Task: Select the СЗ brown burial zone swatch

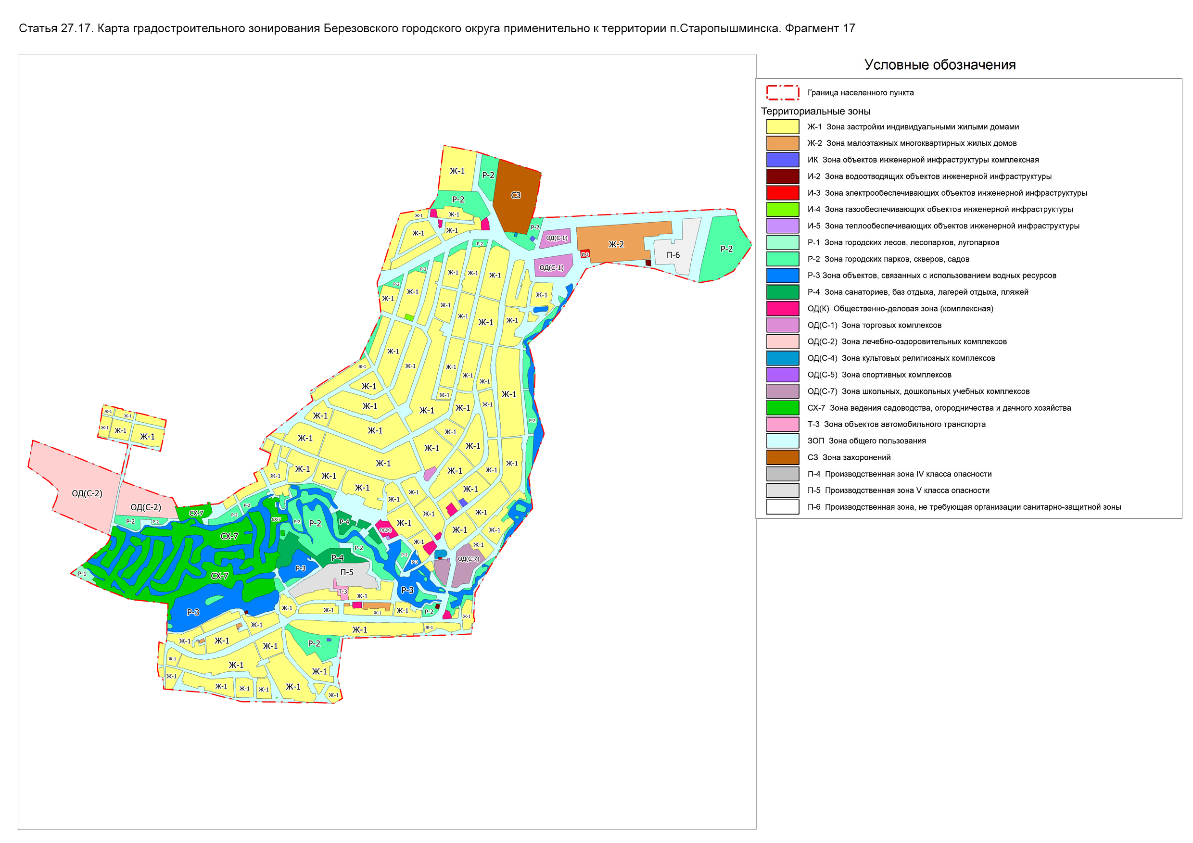Action: click(x=782, y=458)
